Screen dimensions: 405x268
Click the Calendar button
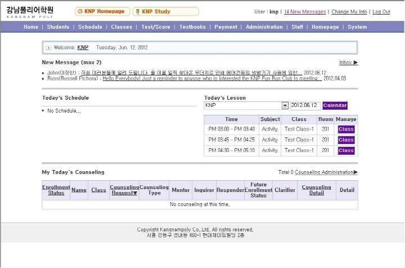click(x=335, y=105)
